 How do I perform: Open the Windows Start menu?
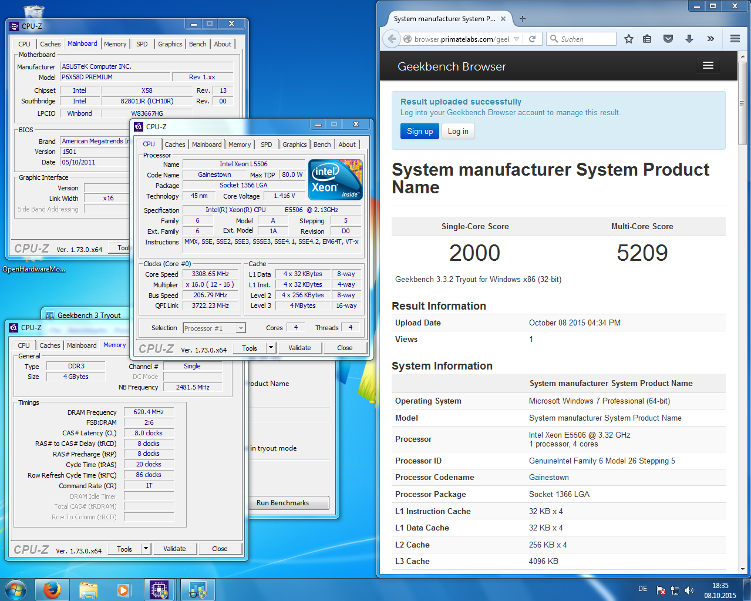click(x=16, y=589)
